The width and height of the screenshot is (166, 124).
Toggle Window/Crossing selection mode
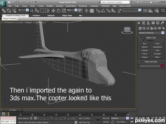click(47, 10)
